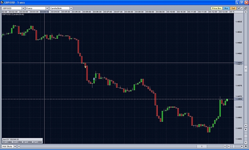This screenshot has height=150, width=249.
Task: Click the R reset button
Action: tap(246, 146)
